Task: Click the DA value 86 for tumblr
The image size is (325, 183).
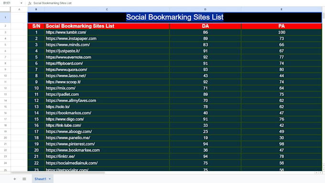Action: click(x=205, y=32)
